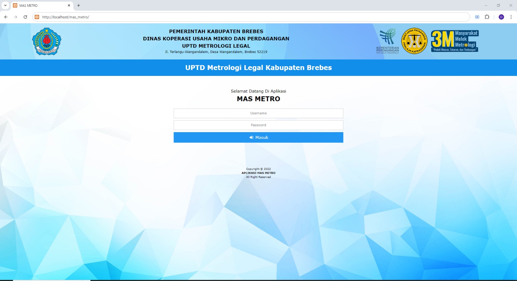Click the Password input field

pyautogui.click(x=258, y=125)
